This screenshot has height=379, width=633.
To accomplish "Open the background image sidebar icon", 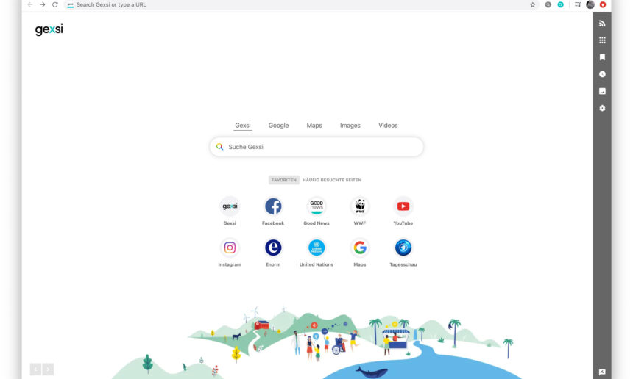I will coord(602,91).
